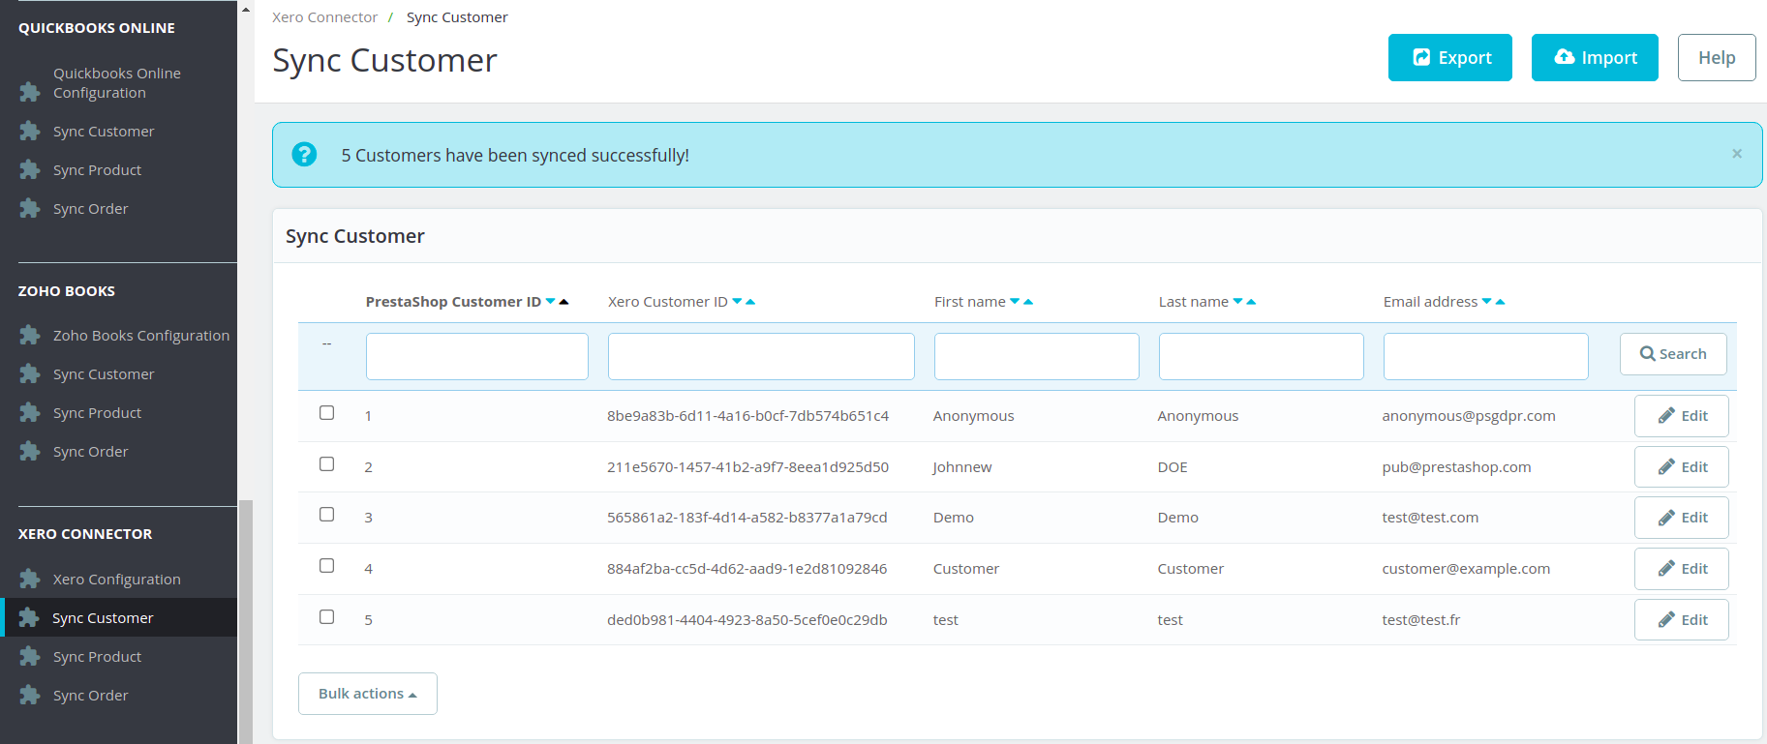Click the Search filter button
The height and width of the screenshot is (744, 1767).
click(x=1673, y=353)
